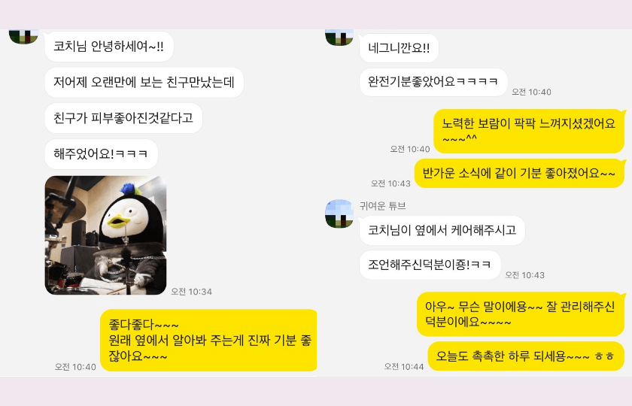Select the 네그니깐요!! message bubble
Viewport: 632px width, 406px height.
(399, 48)
